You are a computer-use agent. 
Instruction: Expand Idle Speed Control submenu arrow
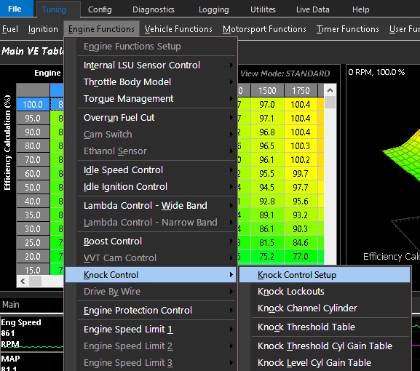pyautogui.click(x=231, y=170)
